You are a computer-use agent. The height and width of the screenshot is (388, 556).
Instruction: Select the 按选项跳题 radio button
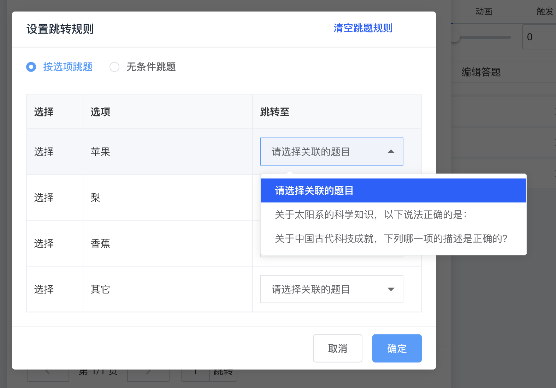coord(31,67)
